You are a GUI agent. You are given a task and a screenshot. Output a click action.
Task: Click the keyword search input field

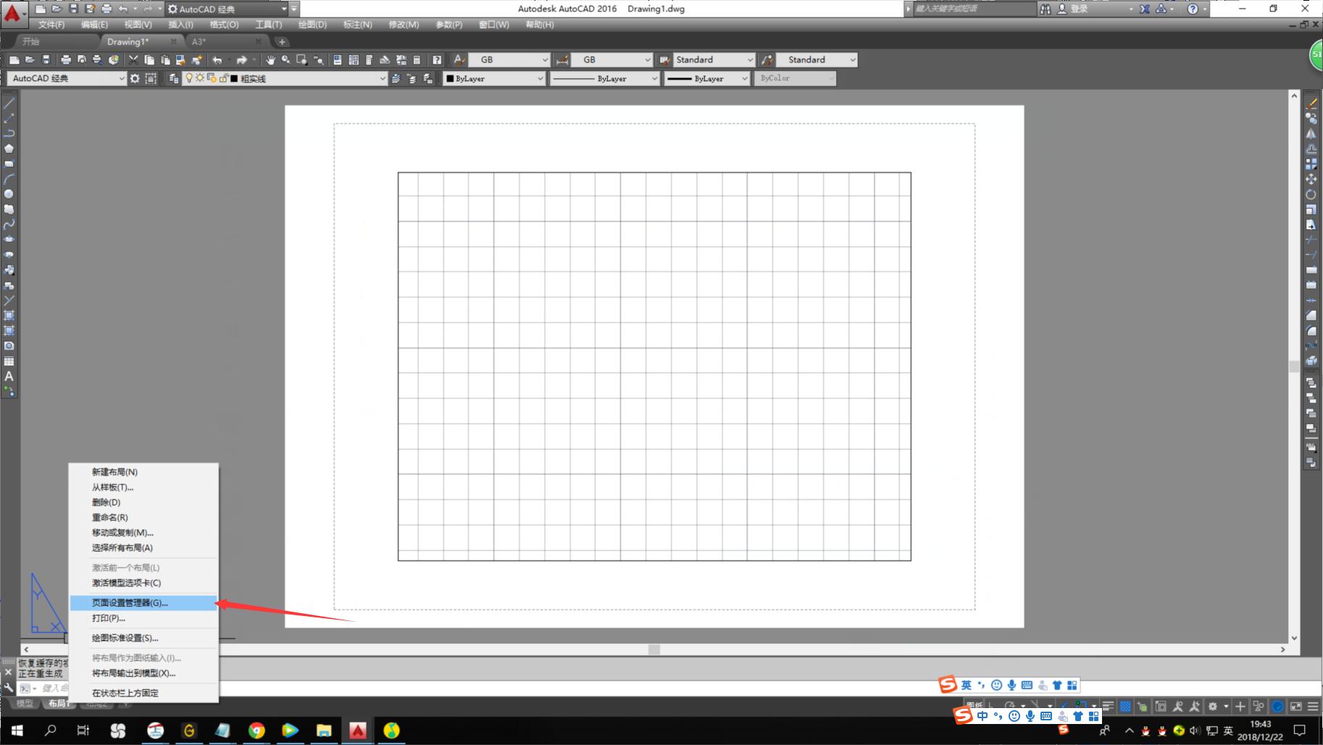(x=974, y=9)
